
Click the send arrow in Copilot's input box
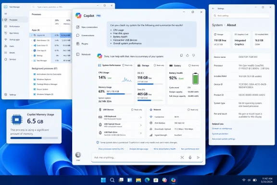(x=198, y=158)
